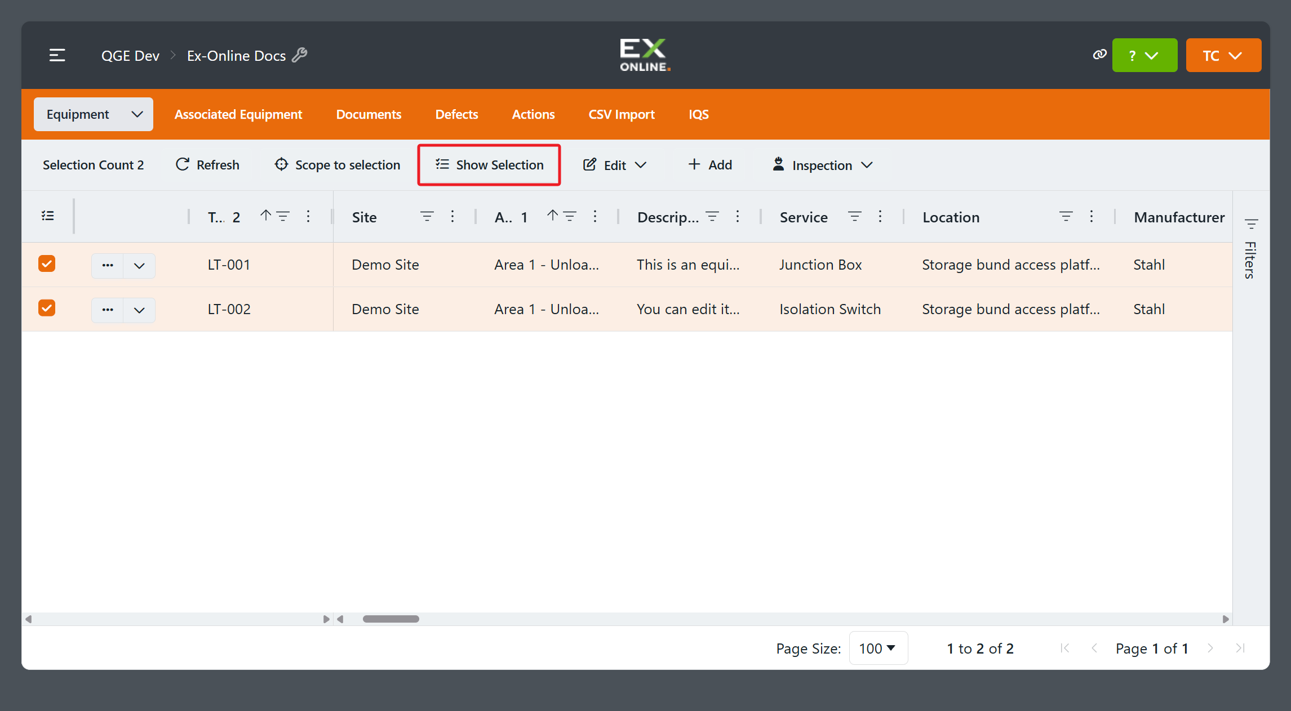This screenshot has height=711, width=1291.
Task: Uncheck the LT-001 row checkbox
Action: (x=47, y=263)
